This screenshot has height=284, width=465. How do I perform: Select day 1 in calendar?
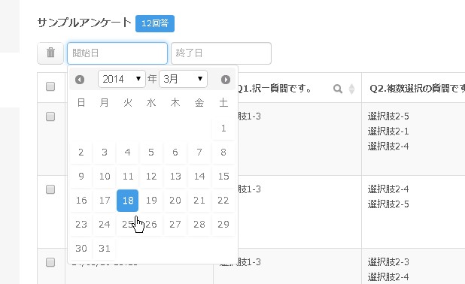coord(223,128)
